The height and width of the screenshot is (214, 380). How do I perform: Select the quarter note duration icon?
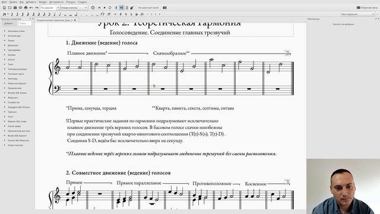click(x=55, y=14)
